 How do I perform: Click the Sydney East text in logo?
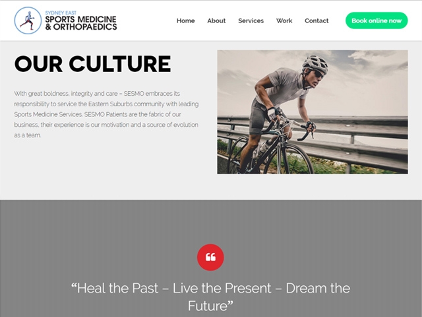(61, 13)
